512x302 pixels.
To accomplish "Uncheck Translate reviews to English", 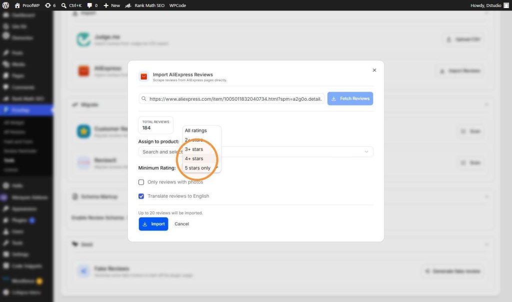I will coord(141,196).
